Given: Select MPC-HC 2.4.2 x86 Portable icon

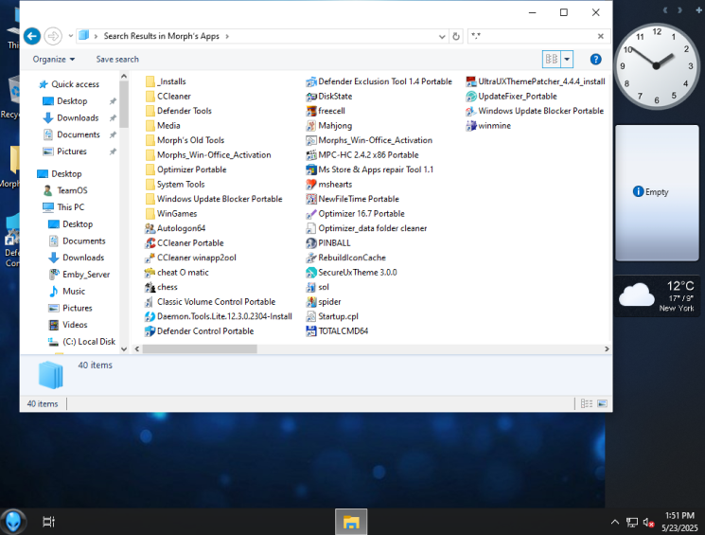Looking at the screenshot, I should tap(311, 154).
